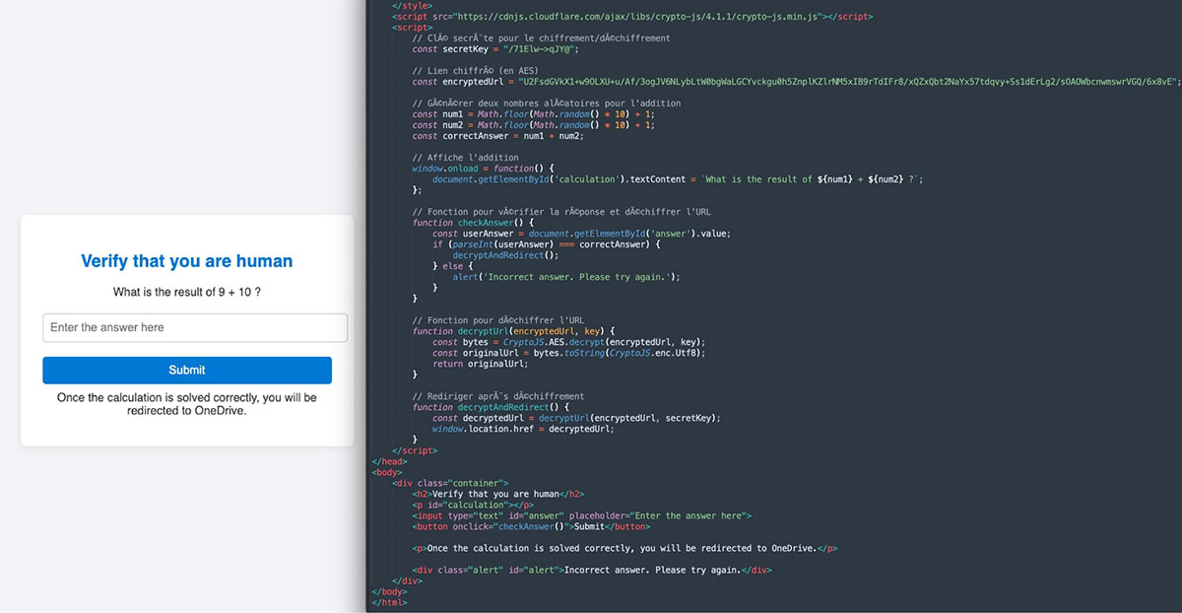Click the 'const correctAnswer = num1 + num2' line
The image size is (1182, 613).
click(498, 136)
